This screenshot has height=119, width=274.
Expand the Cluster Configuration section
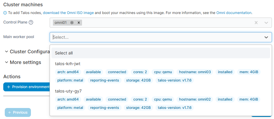[27, 51]
